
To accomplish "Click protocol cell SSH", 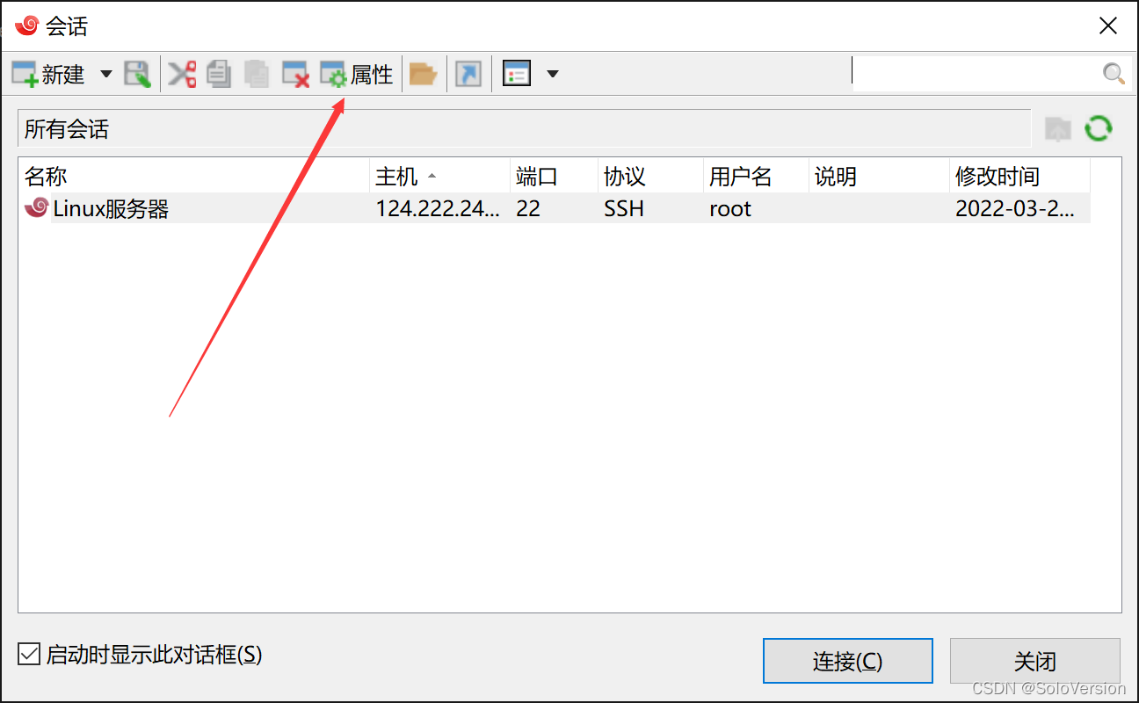I will point(624,209).
